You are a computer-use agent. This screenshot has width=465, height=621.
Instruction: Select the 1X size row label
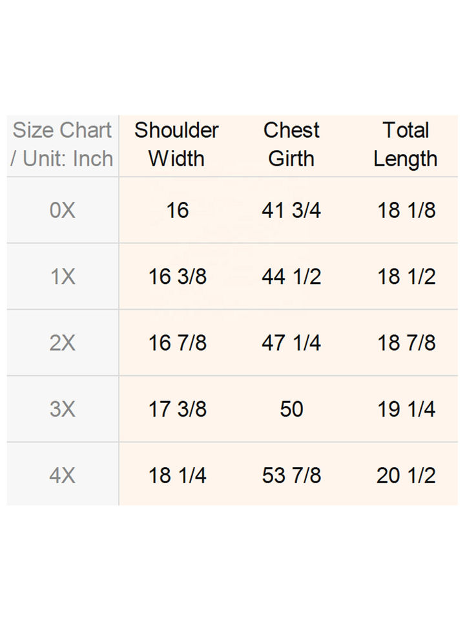click(x=62, y=277)
